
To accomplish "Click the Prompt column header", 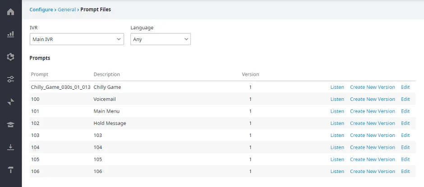I will [40, 74].
